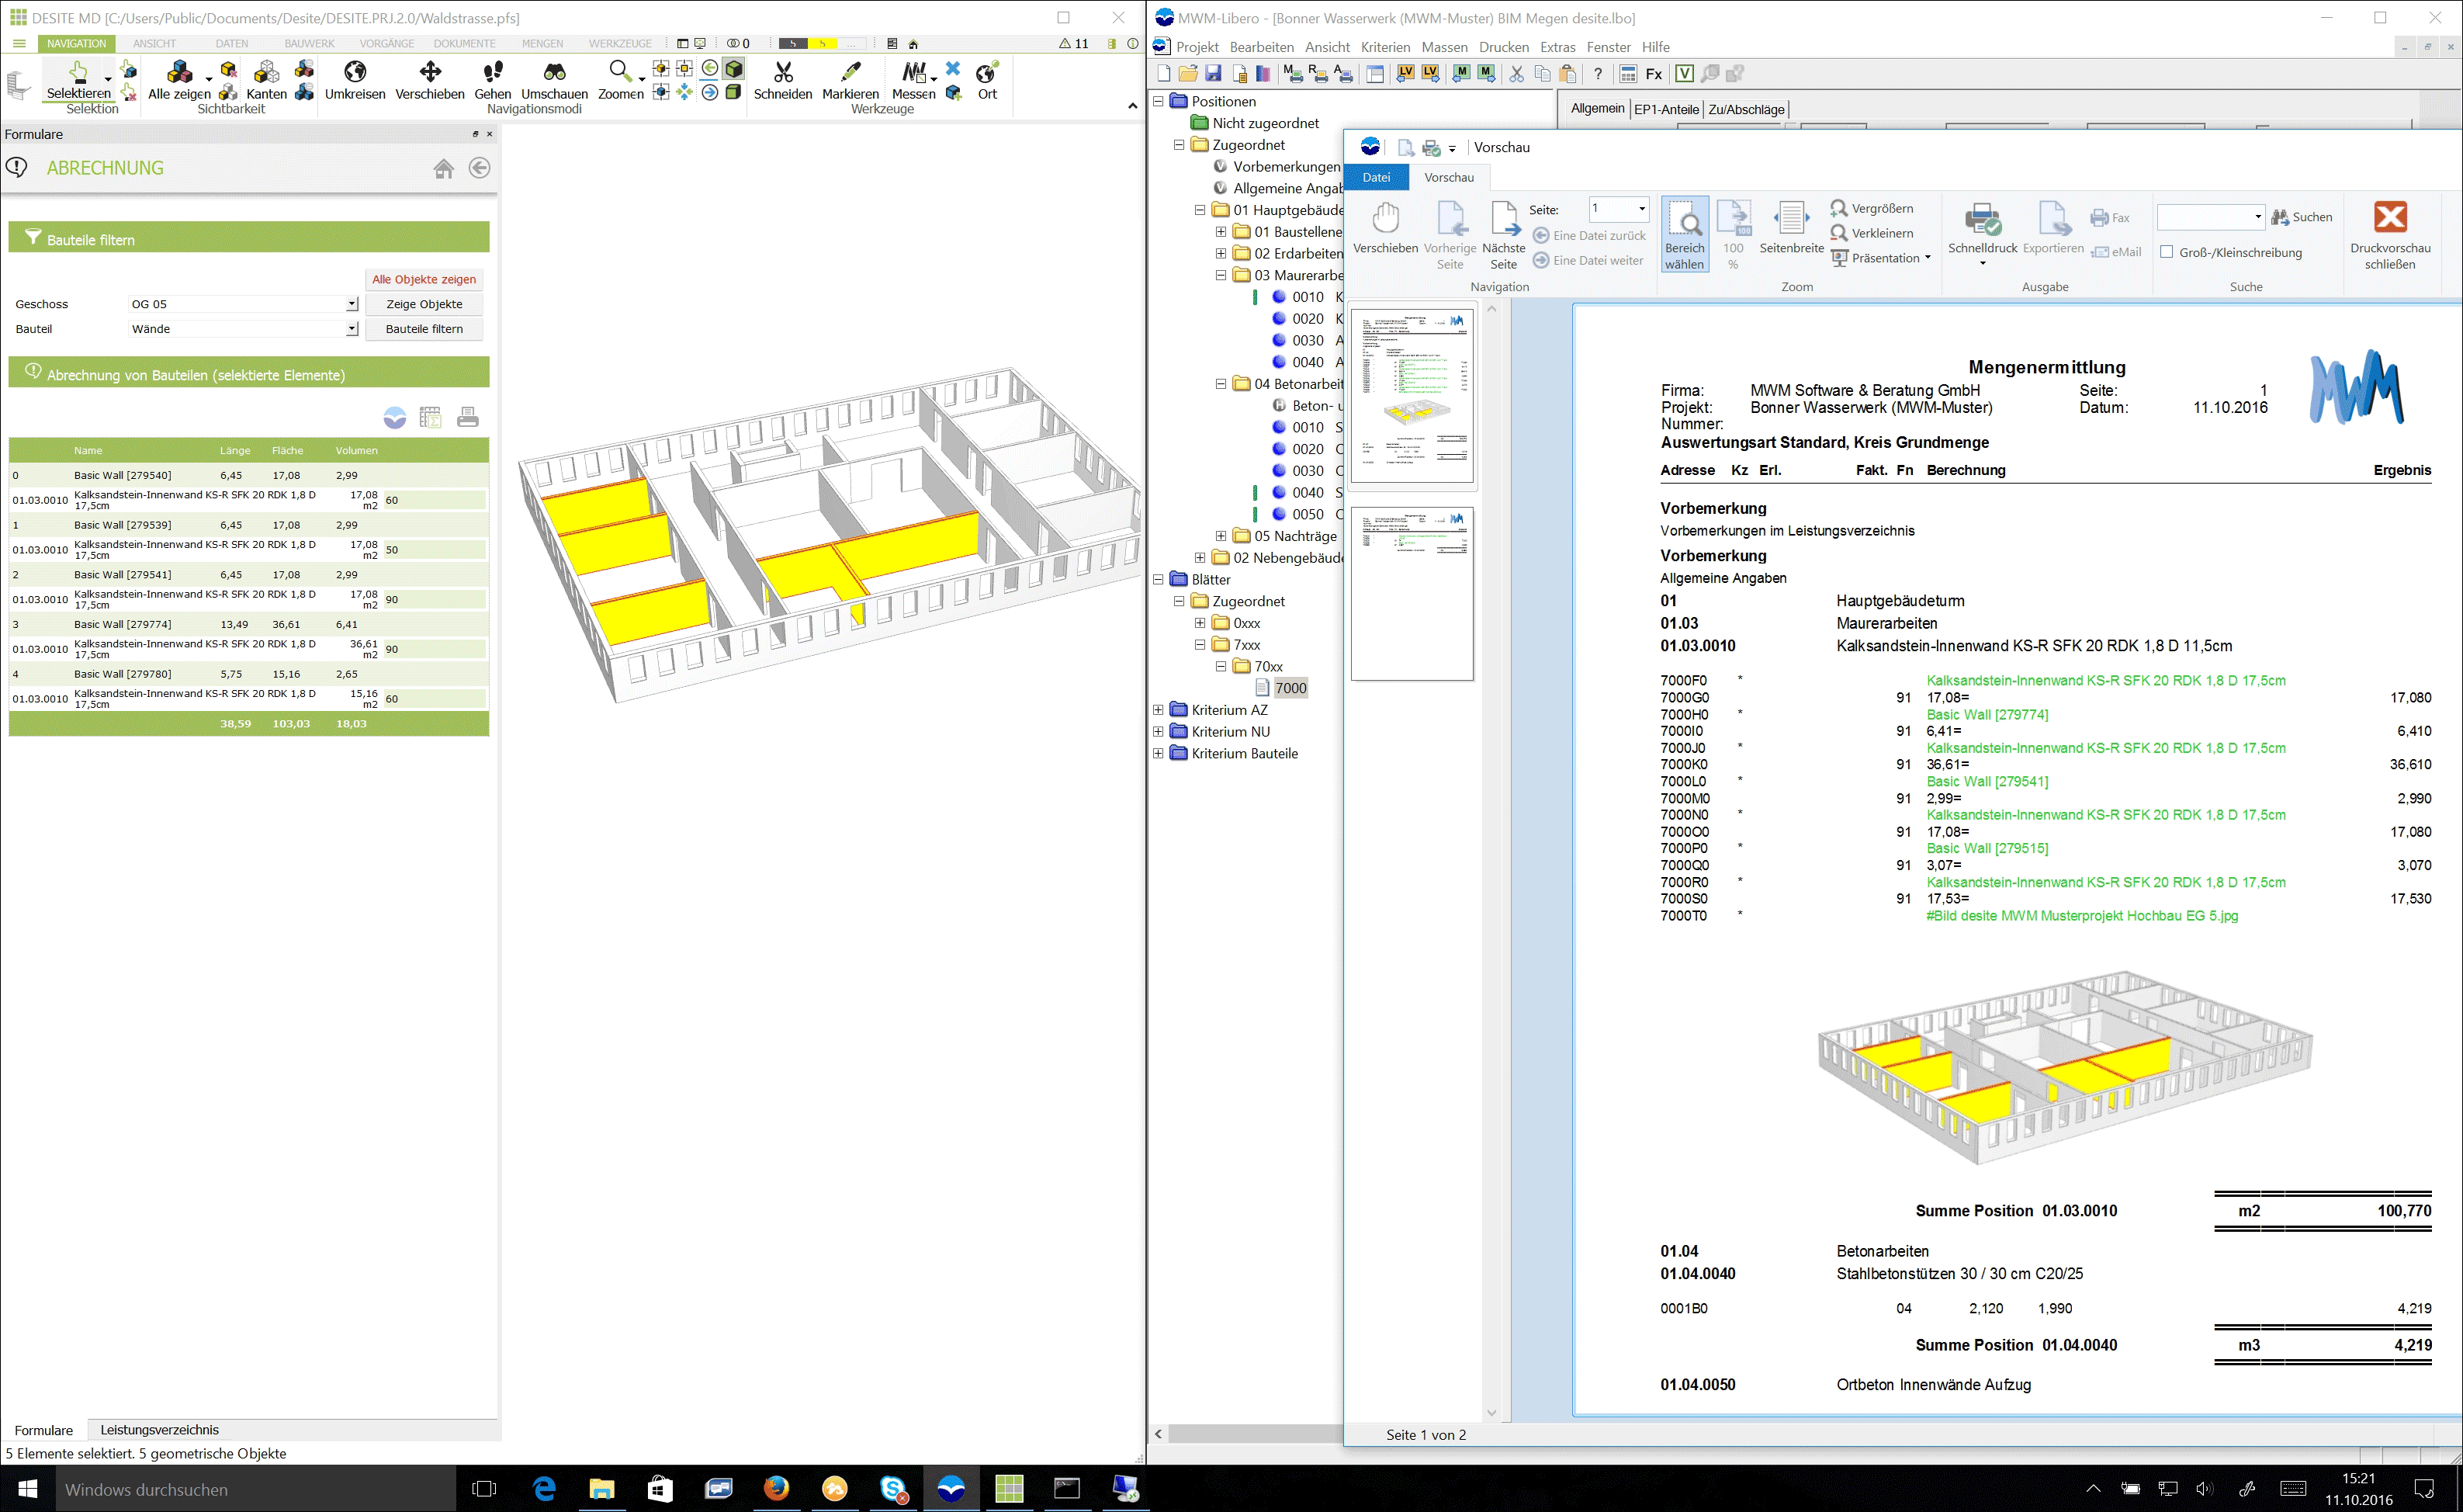
Task: Click Verkleinern zoom-out in preview
Action: tap(1871, 233)
